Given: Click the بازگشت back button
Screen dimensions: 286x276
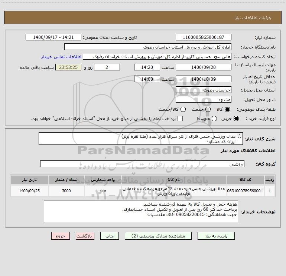Looking at the screenshot, I should [x=85, y=236].
